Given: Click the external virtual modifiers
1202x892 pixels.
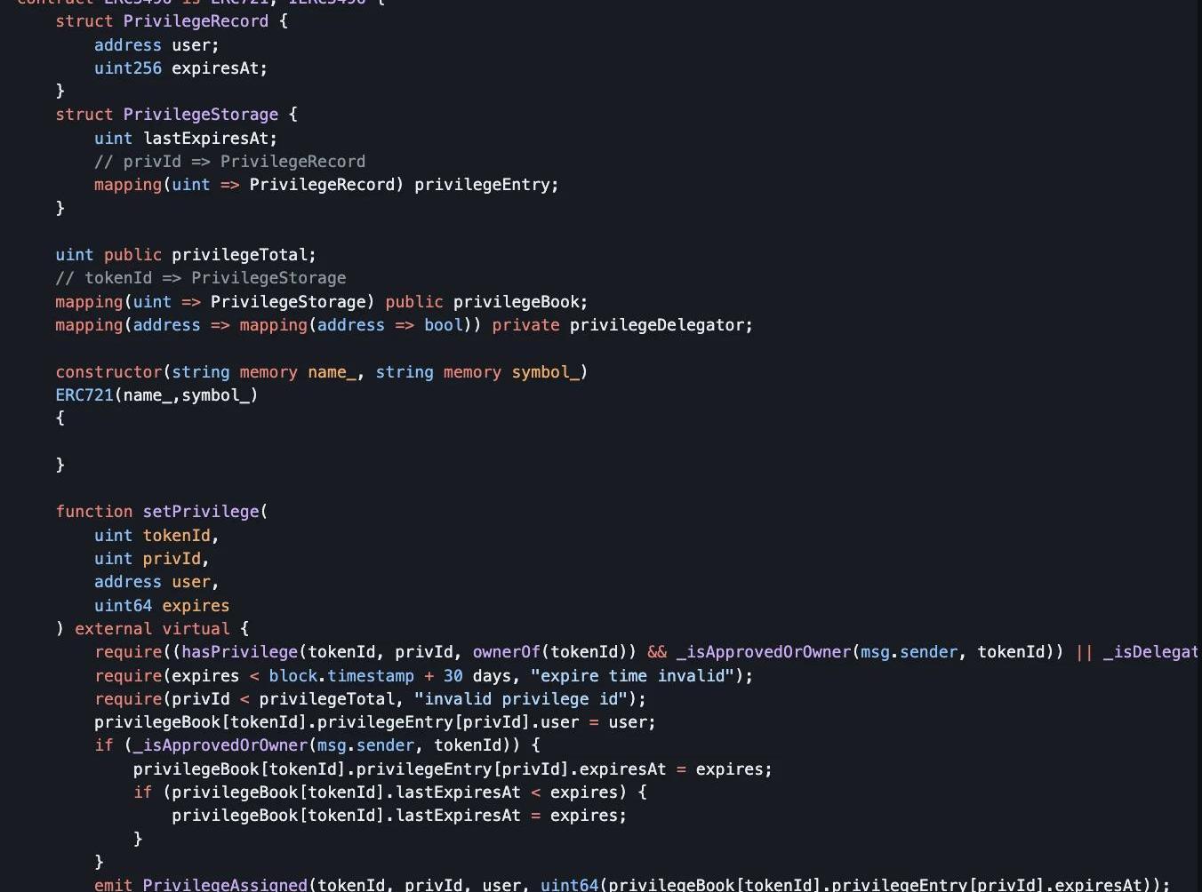Looking at the screenshot, I should pyautogui.click(x=152, y=629).
